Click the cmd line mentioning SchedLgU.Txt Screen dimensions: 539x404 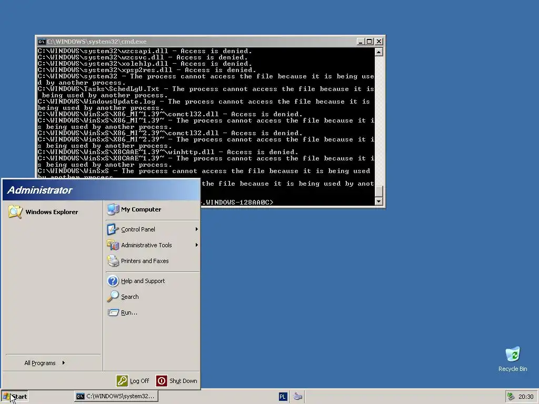pyautogui.click(x=206, y=89)
